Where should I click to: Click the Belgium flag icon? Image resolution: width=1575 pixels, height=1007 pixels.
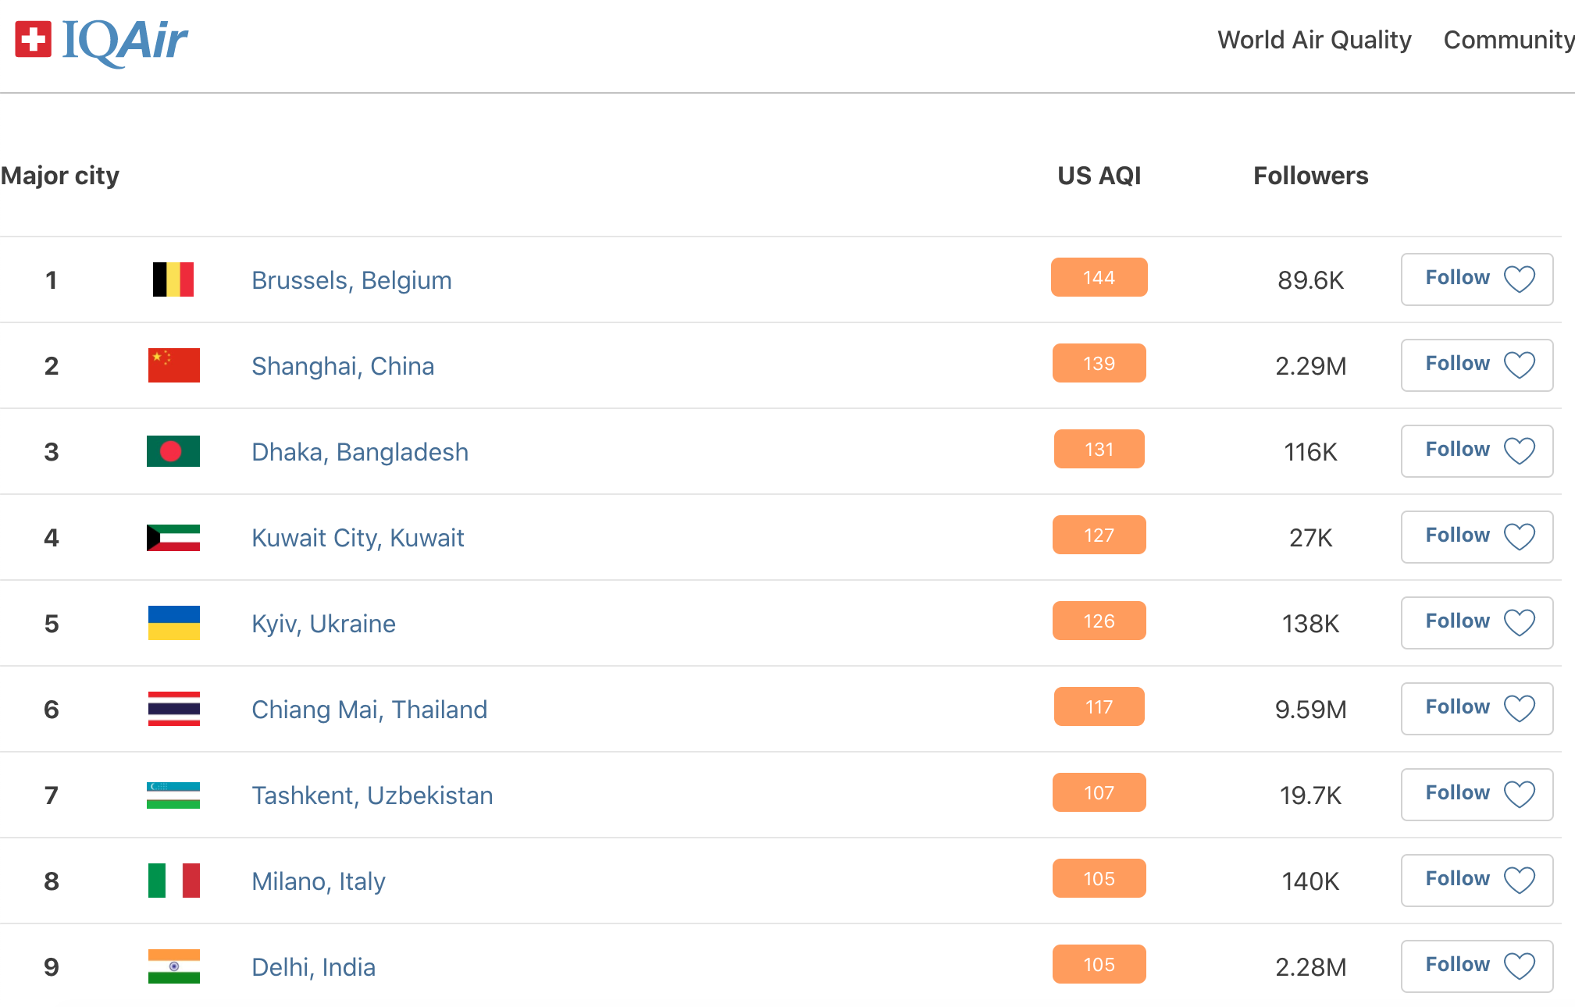[x=173, y=279]
